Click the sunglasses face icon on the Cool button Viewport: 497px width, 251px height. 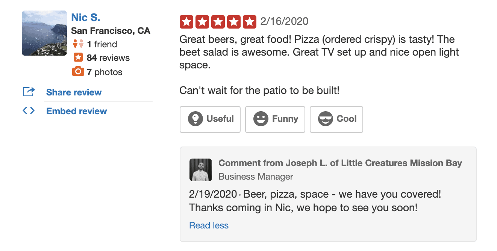click(x=325, y=119)
